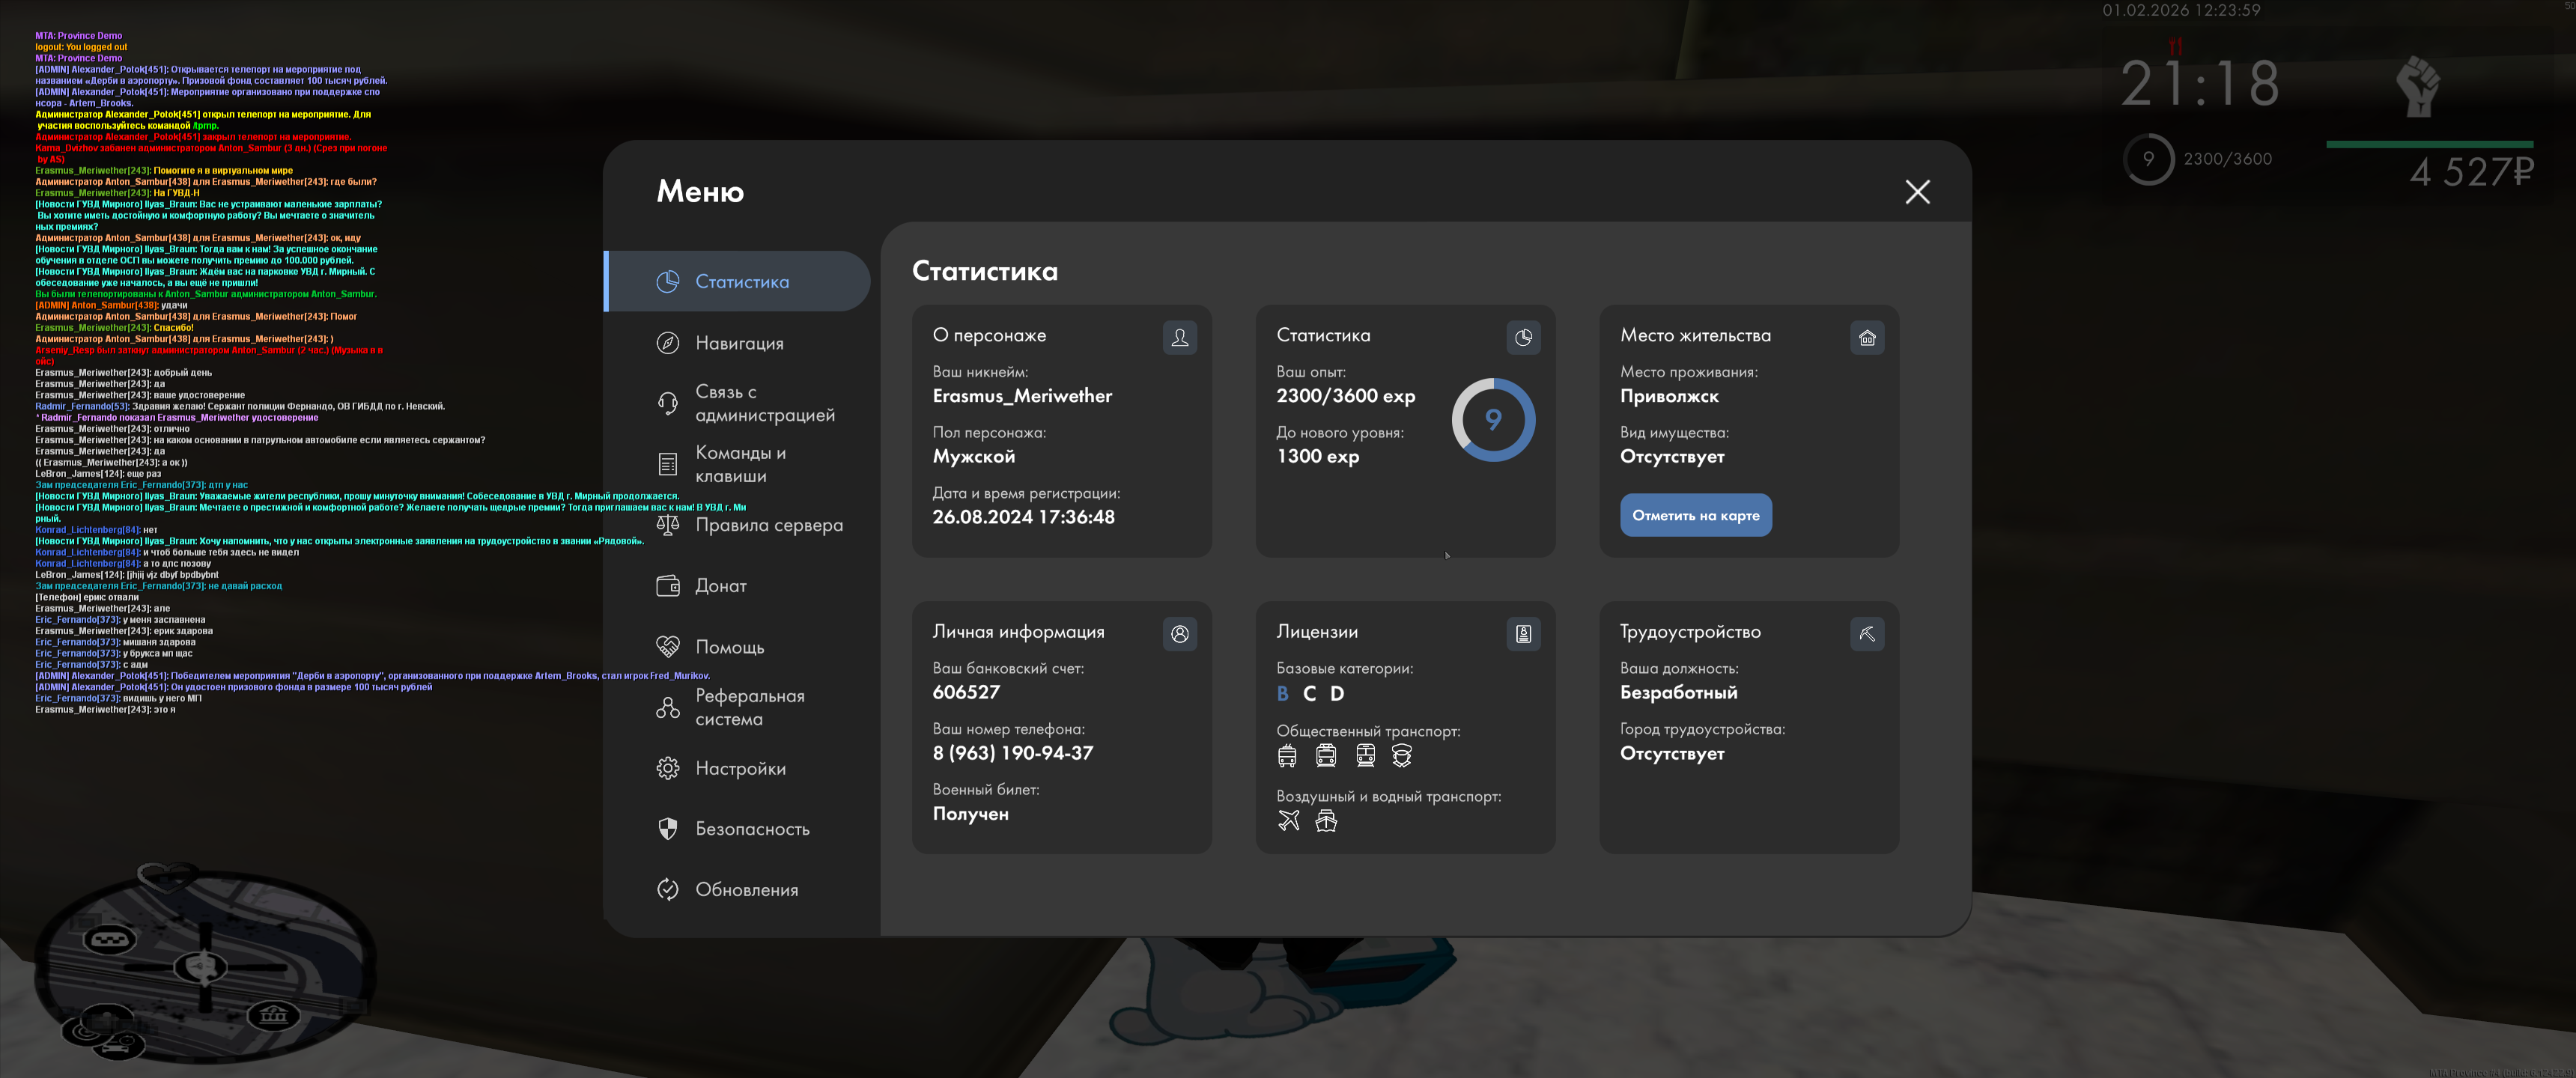Click the account icon in Личная информация card
The image size is (2576, 1078).
(x=1179, y=633)
